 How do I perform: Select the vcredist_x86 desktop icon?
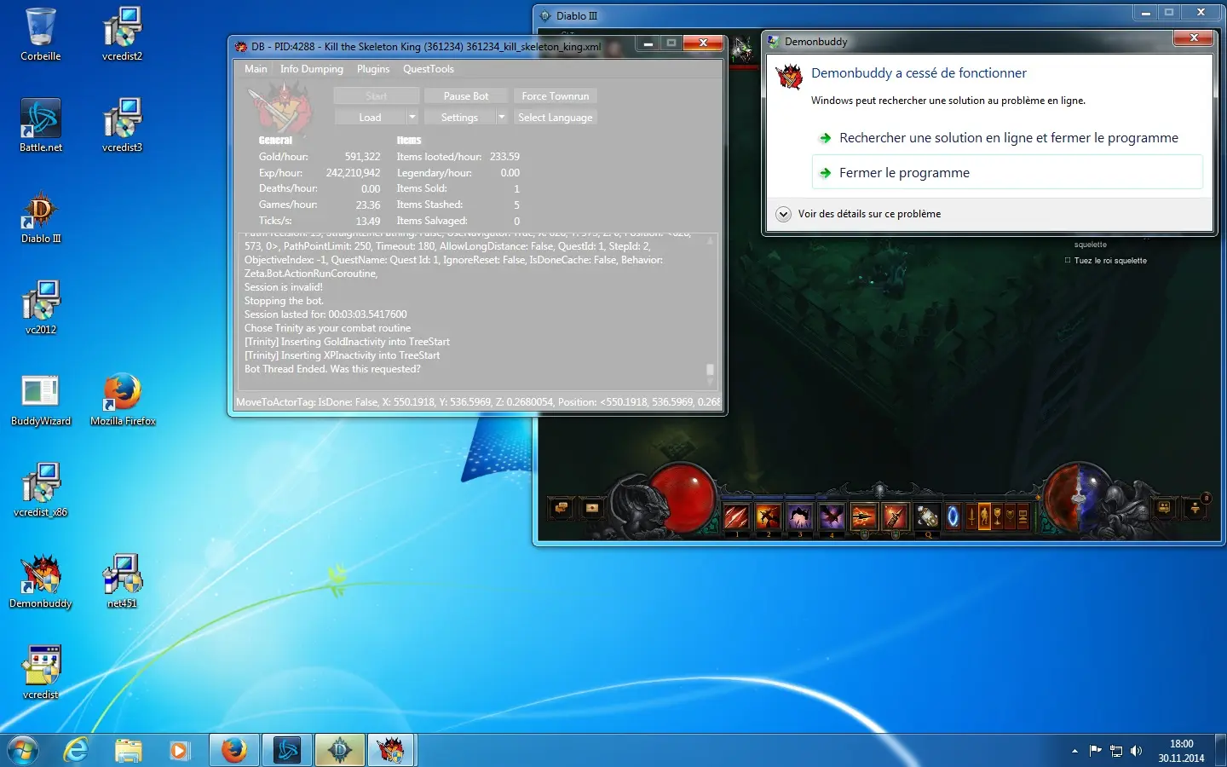click(41, 490)
